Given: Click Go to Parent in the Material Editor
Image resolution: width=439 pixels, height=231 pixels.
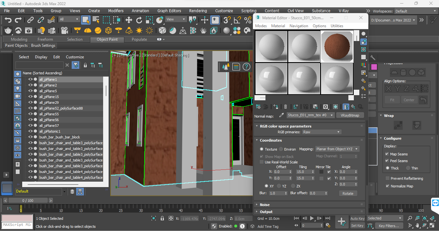Looking at the screenshot, I should [x=352, y=106].
